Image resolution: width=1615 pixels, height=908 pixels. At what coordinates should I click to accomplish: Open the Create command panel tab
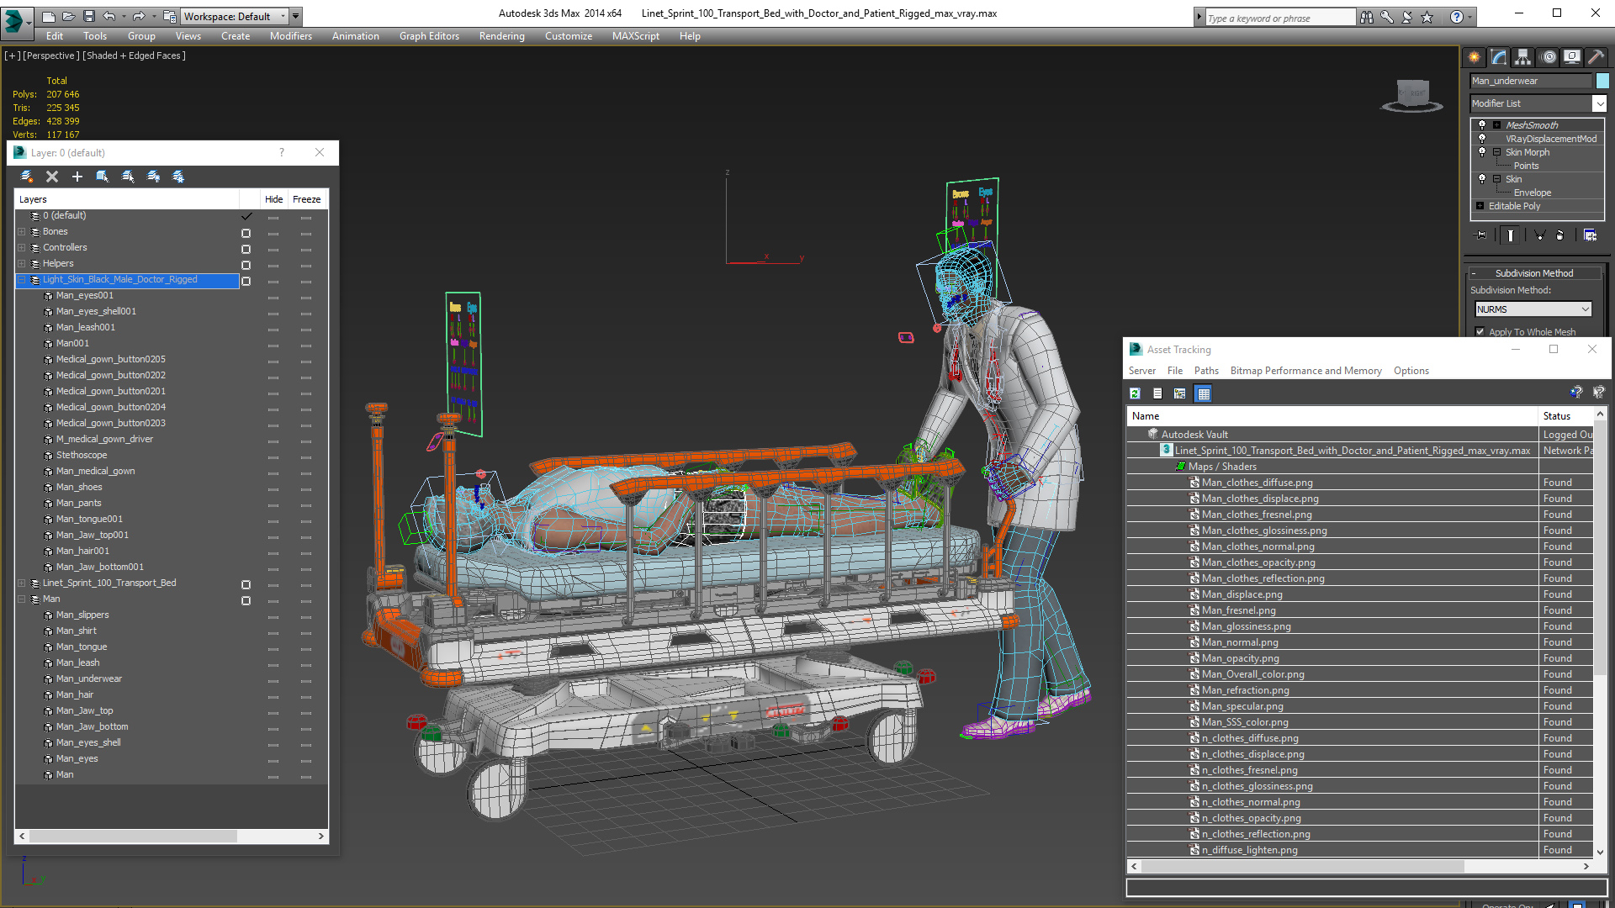coord(1475,57)
